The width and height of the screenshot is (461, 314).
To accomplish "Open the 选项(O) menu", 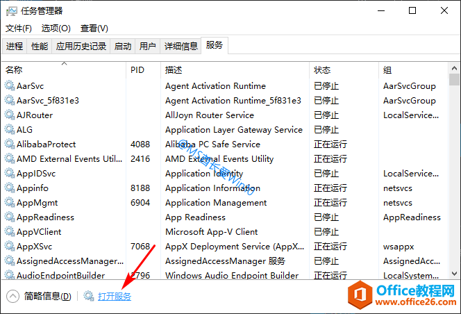I will (56, 28).
